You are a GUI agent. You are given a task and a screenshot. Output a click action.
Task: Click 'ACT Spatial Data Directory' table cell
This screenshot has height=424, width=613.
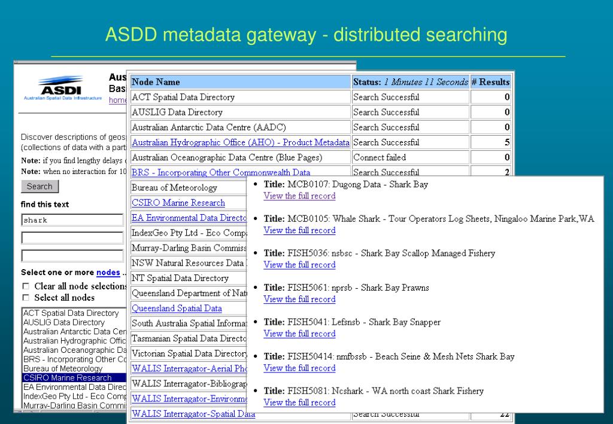pos(241,97)
